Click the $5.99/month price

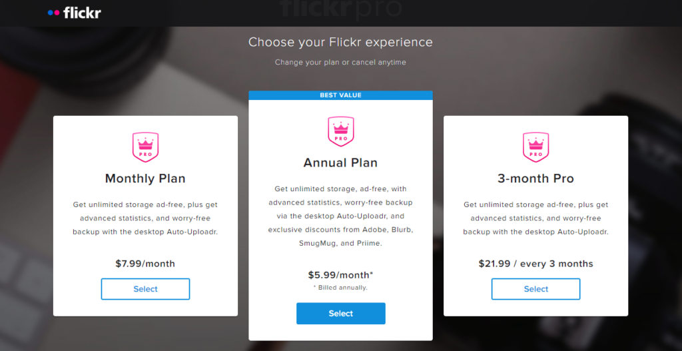340,275
